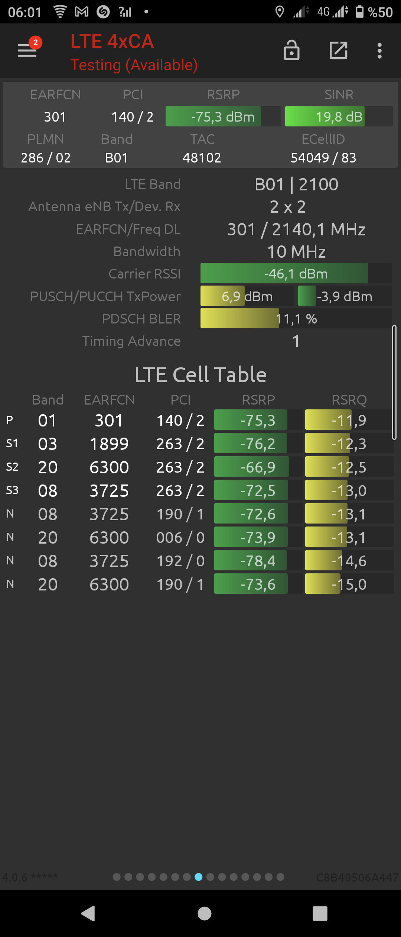
Task: Click the vertical scrollbar on right edge
Action: point(394,382)
